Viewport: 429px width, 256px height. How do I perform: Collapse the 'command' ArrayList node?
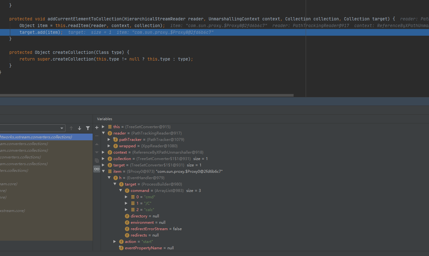click(x=120, y=190)
